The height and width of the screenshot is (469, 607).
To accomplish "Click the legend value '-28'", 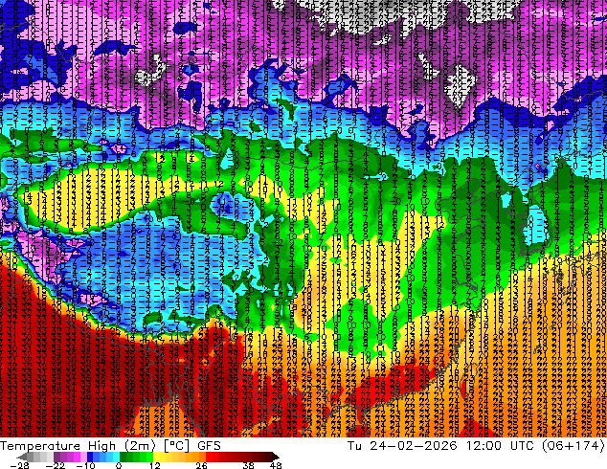I will click(19, 465).
